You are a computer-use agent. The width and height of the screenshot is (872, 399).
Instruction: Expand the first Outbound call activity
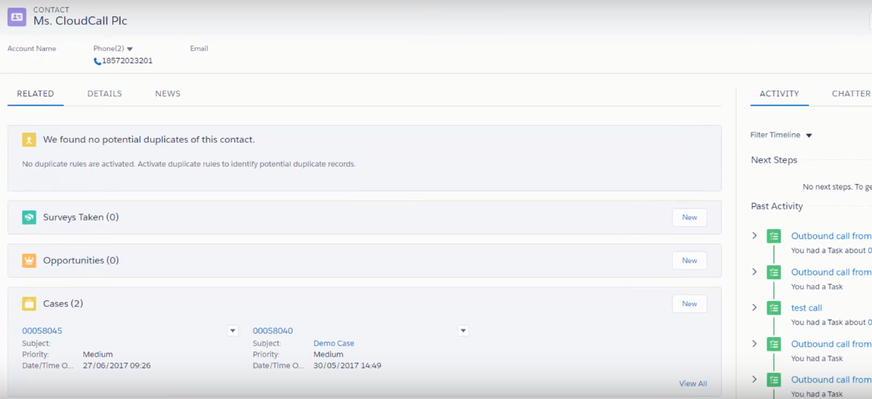(x=755, y=236)
